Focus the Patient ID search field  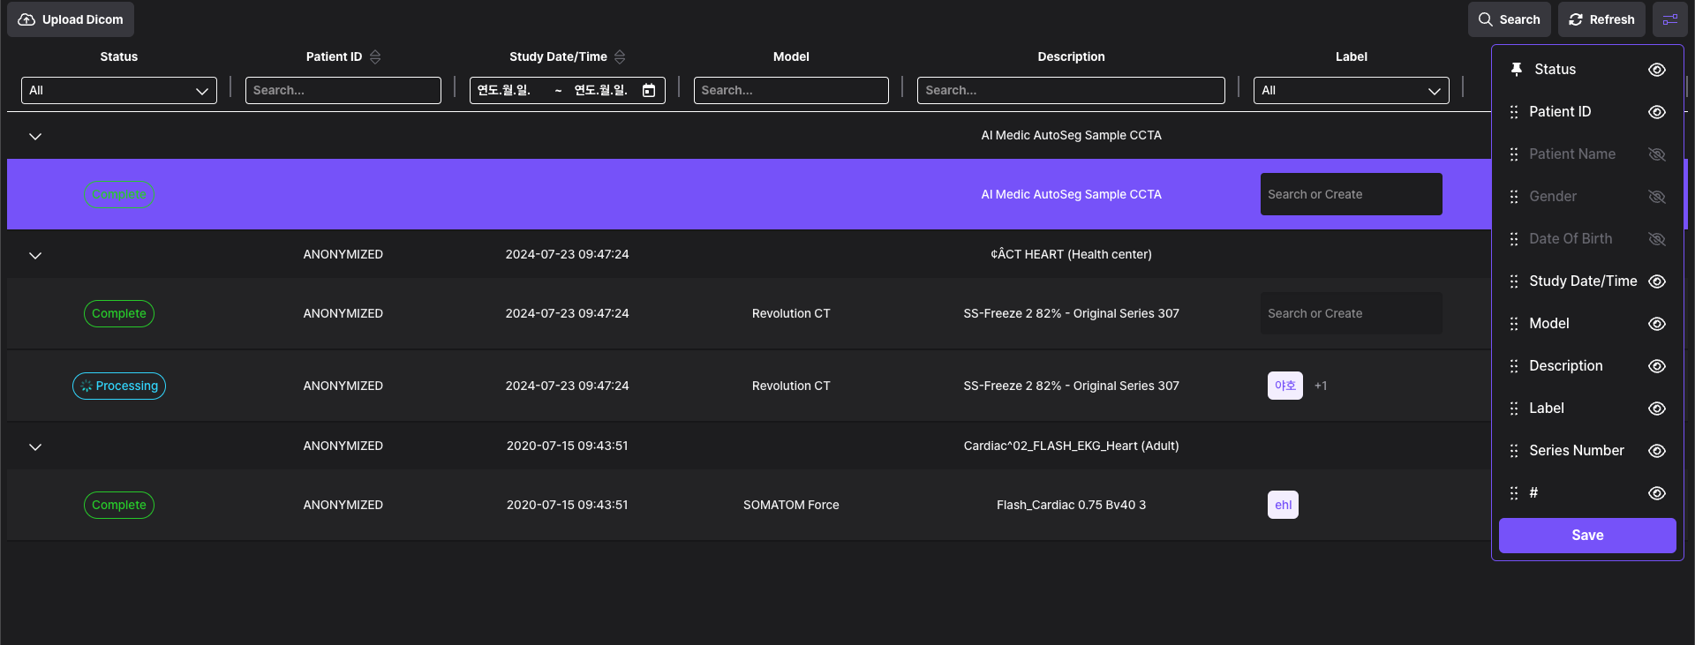tap(343, 90)
